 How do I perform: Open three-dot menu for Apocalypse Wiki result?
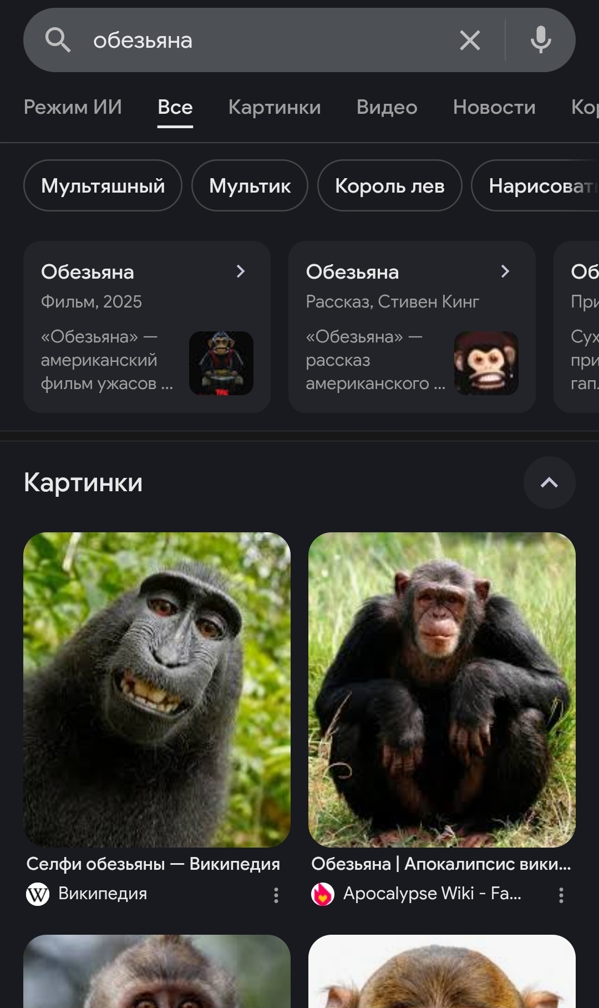click(561, 895)
